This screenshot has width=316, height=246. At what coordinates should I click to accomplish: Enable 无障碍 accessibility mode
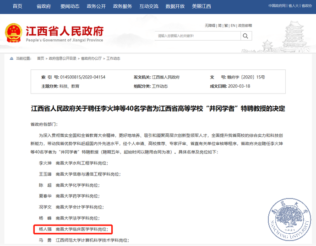(x=210, y=26)
